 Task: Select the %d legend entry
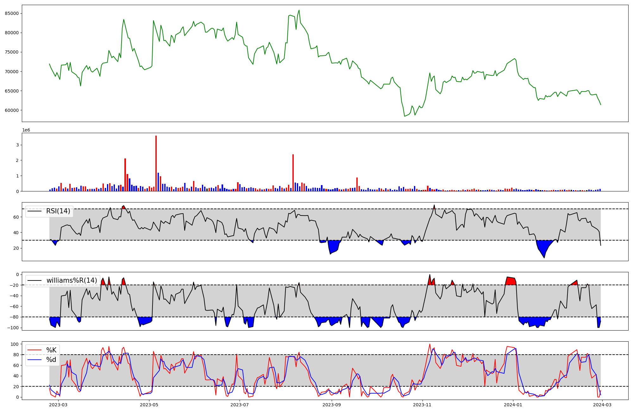coord(51,360)
